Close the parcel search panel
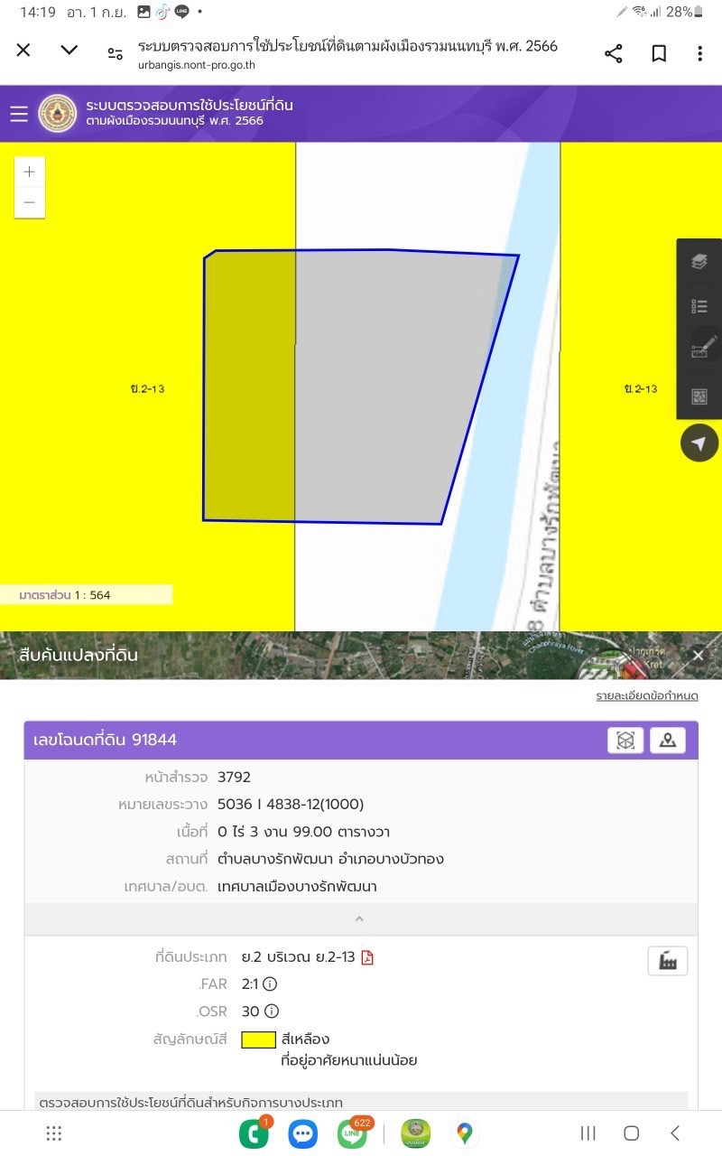This screenshot has height=1156, width=722. (698, 656)
